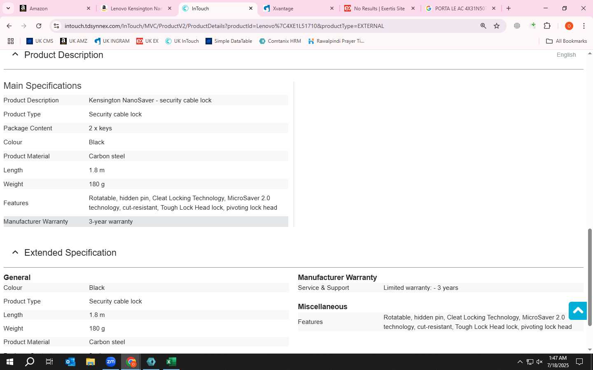This screenshot has width=593, height=370.
Task: Close the Xvantage tab
Action: click(x=332, y=8)
